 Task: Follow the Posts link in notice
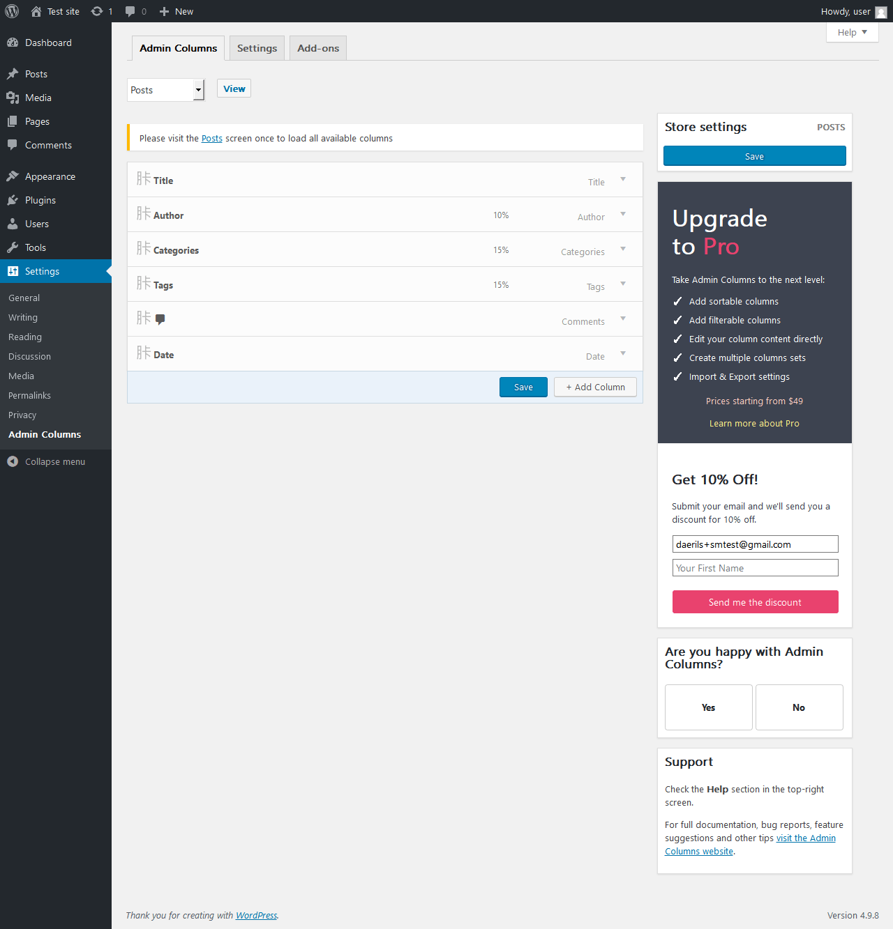(x=212, y=139)
